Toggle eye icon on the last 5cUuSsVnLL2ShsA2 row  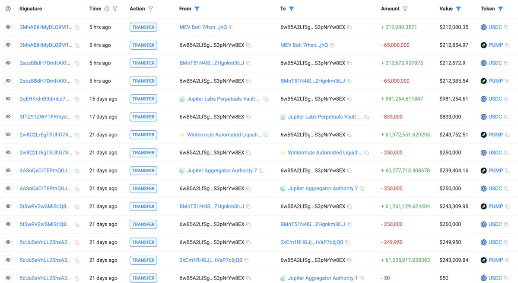click(8, 278)
